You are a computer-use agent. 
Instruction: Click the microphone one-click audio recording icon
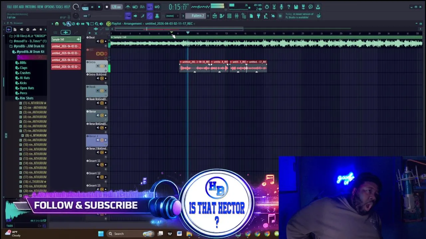pyautogui.click(x=281, y=7)
